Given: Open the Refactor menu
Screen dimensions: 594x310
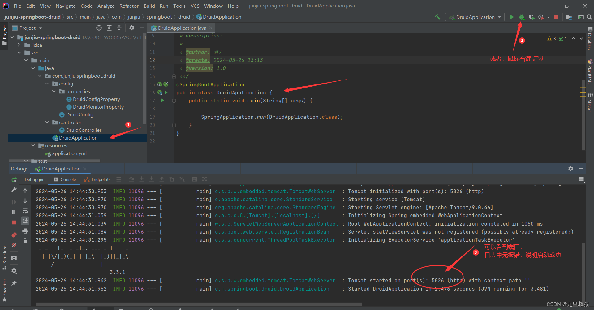Looking at the screenshot, I should (x=129, y=6).
